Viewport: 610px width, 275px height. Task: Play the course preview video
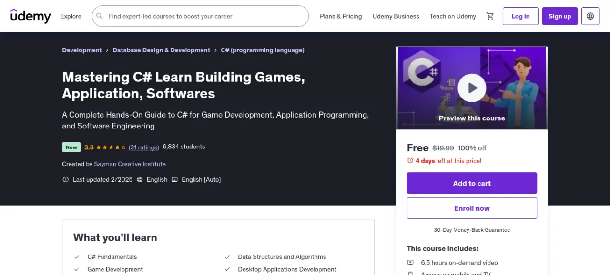tap(472, 88)
